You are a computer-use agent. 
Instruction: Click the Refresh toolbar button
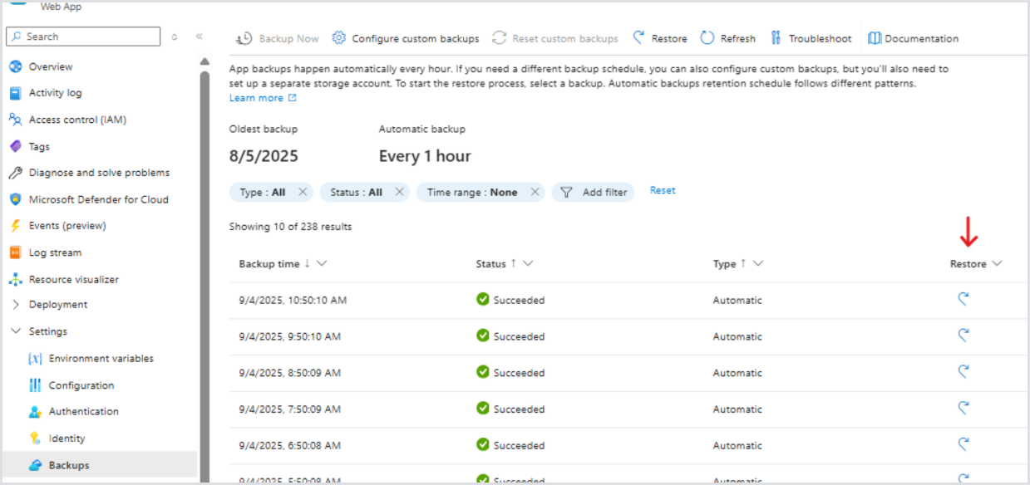(x=728, y=38)
